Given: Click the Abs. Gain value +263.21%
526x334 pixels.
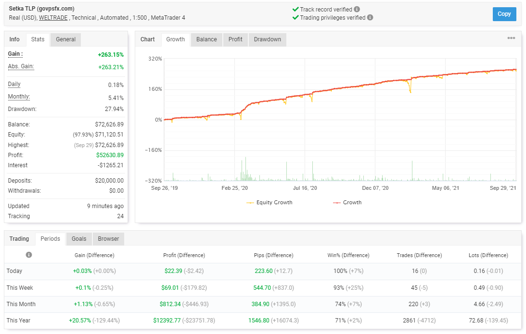Looking at the screenshot, I should tap(111, 67).
